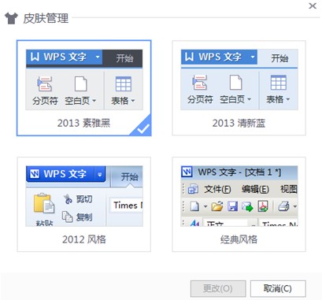Select the 2013 清新蓝 skin option
The image size is (322, 300).
(239, 88)
